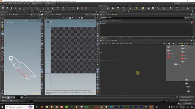This screenshot has width=195, height=109.
Task: Expand the left viewer Robot path dropdown
Action: [28, 15]
